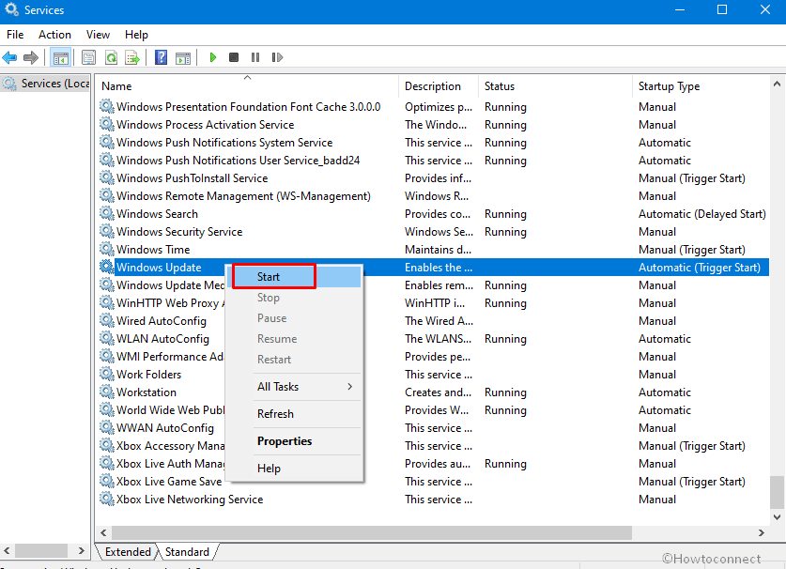This screenshot has width=786, height=569.
Task: Sort by the Description column header
Action: click(439, 85)
